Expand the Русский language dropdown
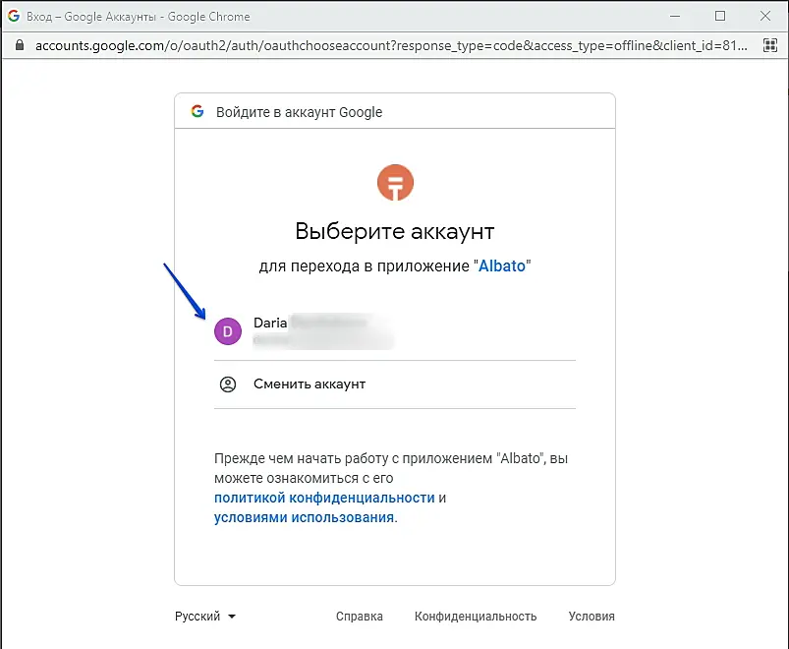Screen dimensions: 789x649 tap(205, 617)
